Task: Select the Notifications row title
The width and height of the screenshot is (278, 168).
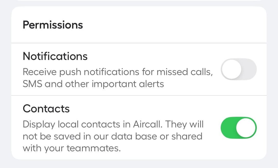Action: [x=55, y=56]
